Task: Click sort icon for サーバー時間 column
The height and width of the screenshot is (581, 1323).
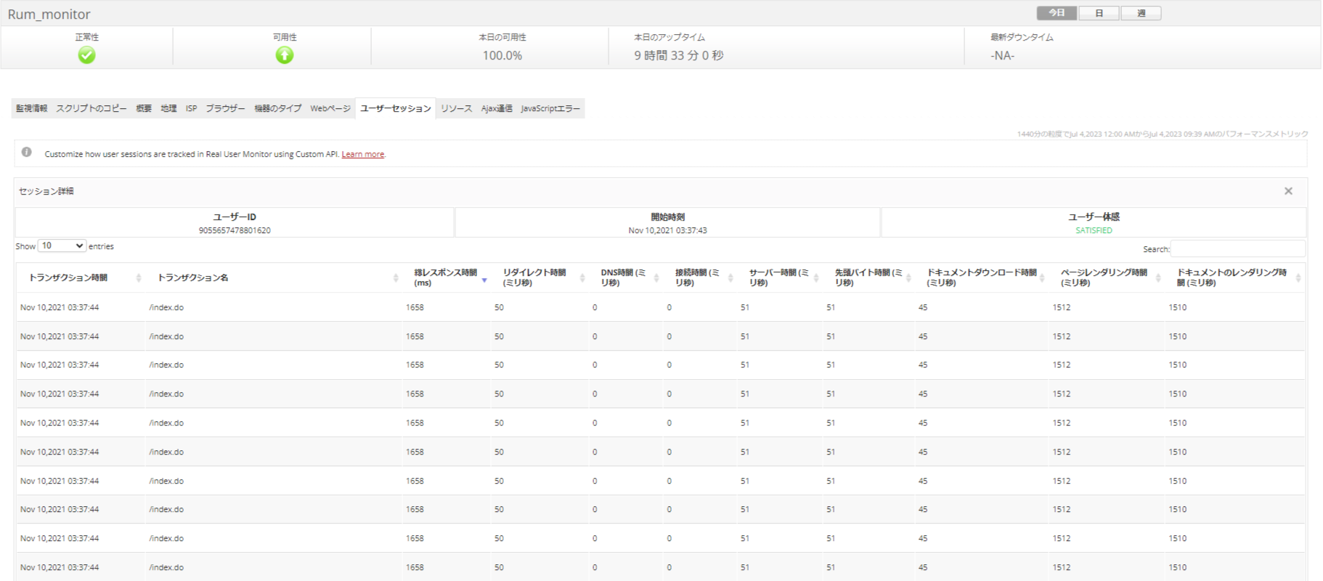Action: tap(816, 278)
